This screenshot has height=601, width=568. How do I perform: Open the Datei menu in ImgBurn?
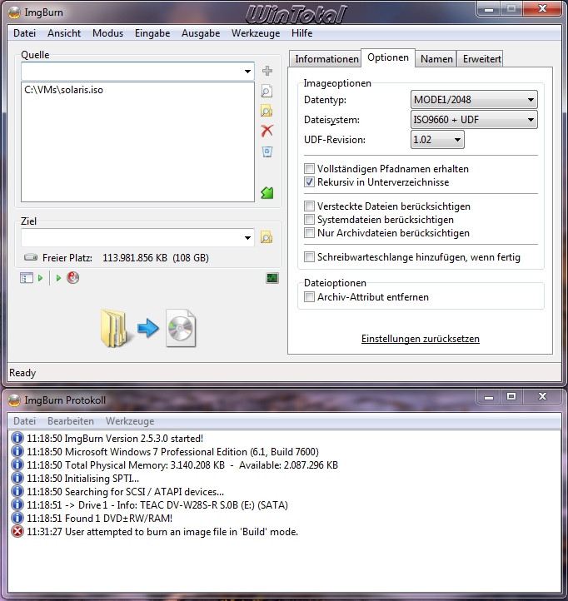click(24, 33)
